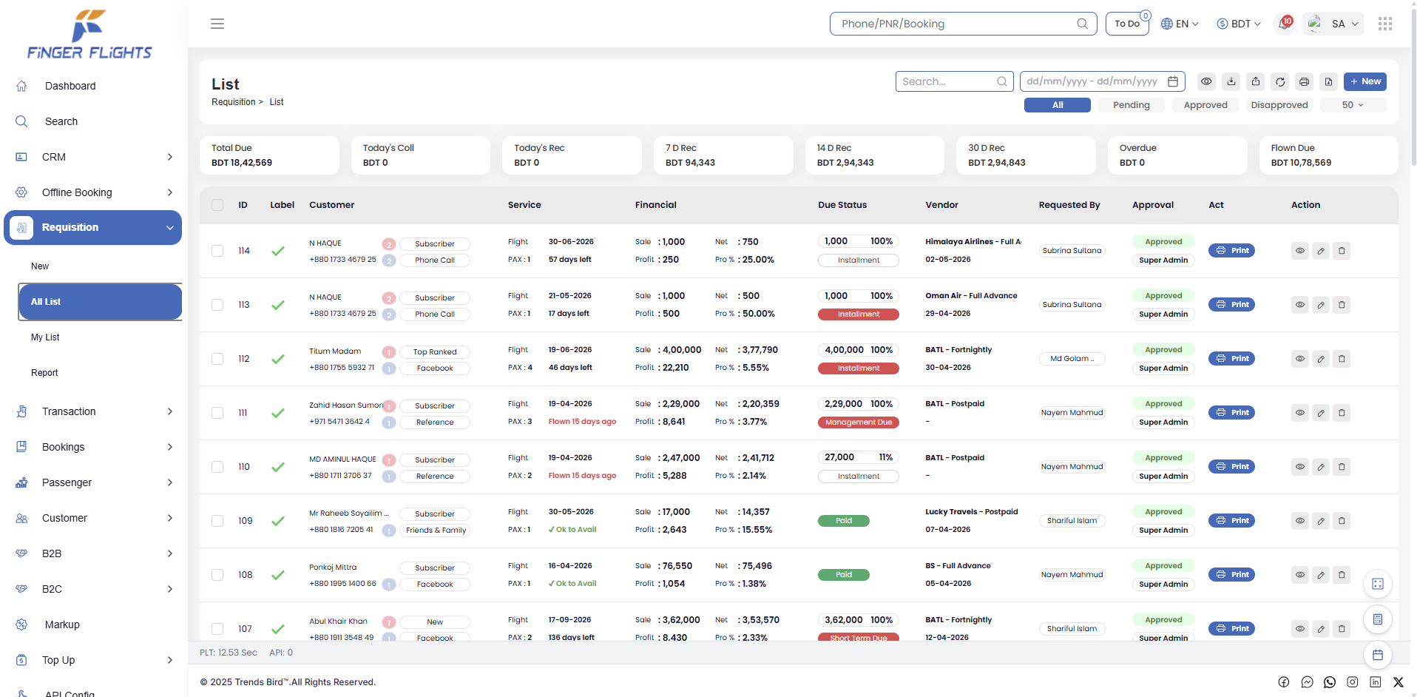Screen dimensions: 1417x697
Task: Open My List in Requisition submenu
Action: (45, 337)
